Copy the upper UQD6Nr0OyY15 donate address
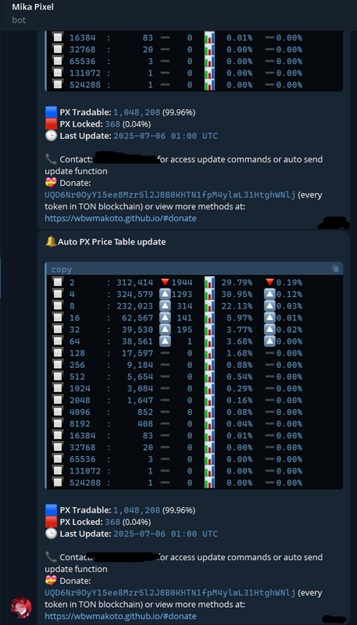 tap(170, 195)
